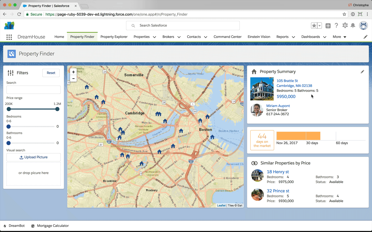Click the DreamBot lightning icon

coord(5,226)
